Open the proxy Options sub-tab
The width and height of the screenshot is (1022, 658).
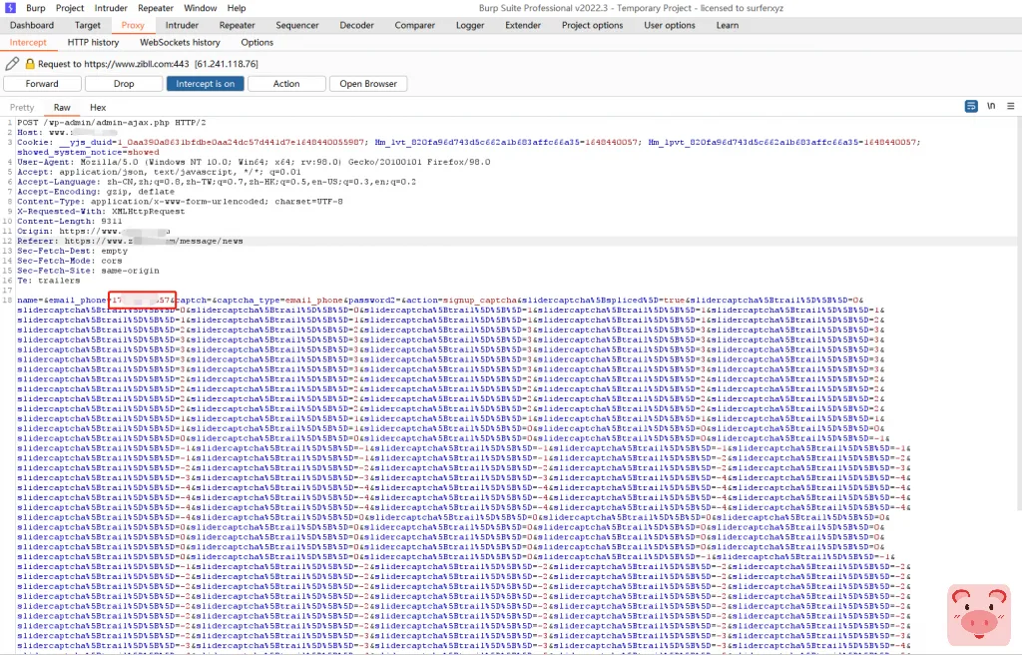(256, 42)
